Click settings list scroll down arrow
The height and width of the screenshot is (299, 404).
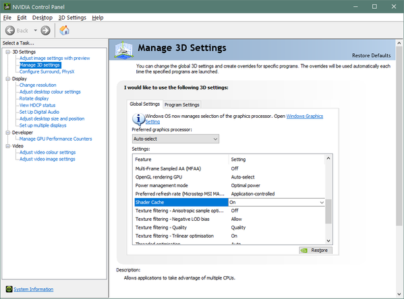coord(328,241)
